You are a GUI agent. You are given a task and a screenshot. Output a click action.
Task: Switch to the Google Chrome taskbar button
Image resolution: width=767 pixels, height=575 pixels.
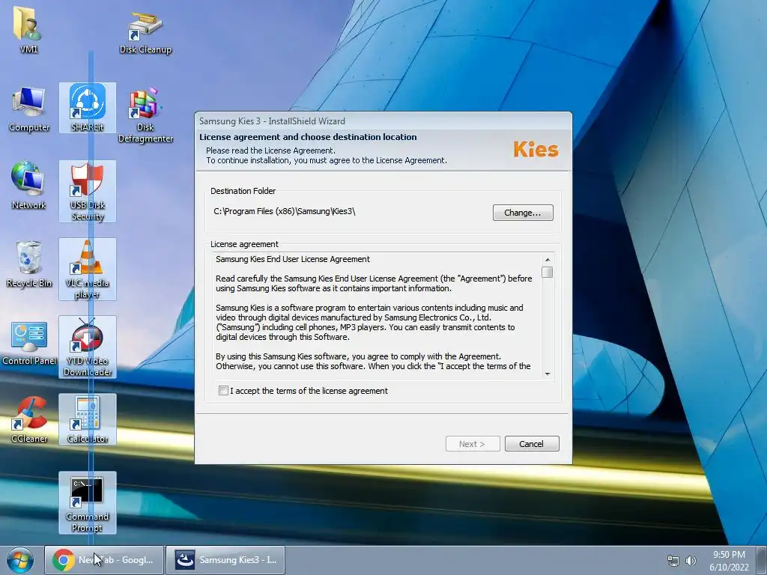click(x=104, y=560)
